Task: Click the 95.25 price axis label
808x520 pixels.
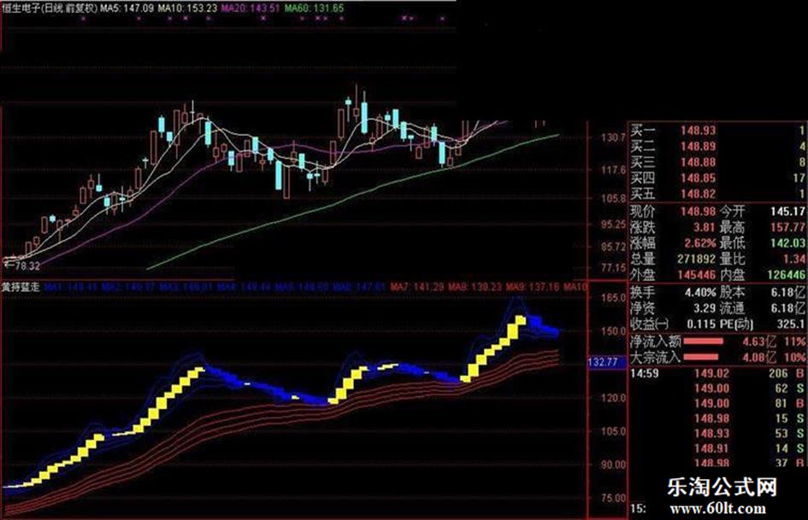Action: click(613, 225)
